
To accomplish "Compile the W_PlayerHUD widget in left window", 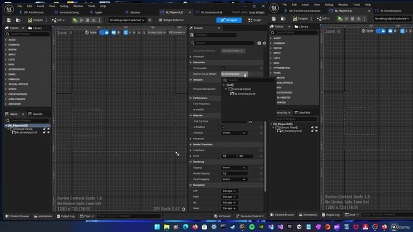I will pos(35,20).
